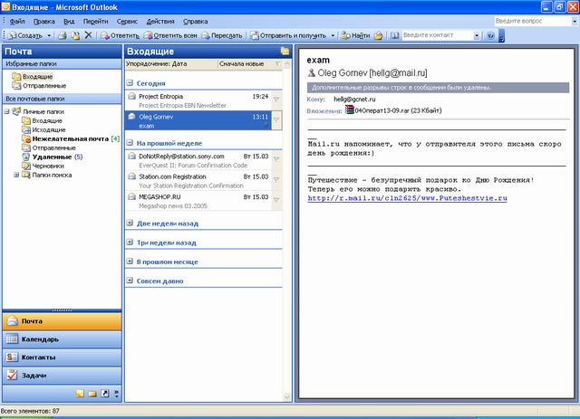The width and height of the screenshot is (580, 419).
Task: Click Упорядочение: Дата sort header
Action: (x=171, y=64)
